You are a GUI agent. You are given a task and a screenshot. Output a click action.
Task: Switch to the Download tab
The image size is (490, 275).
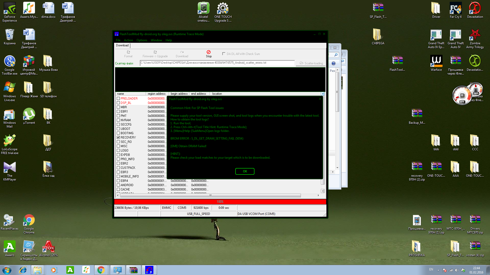tap(122, 45)
